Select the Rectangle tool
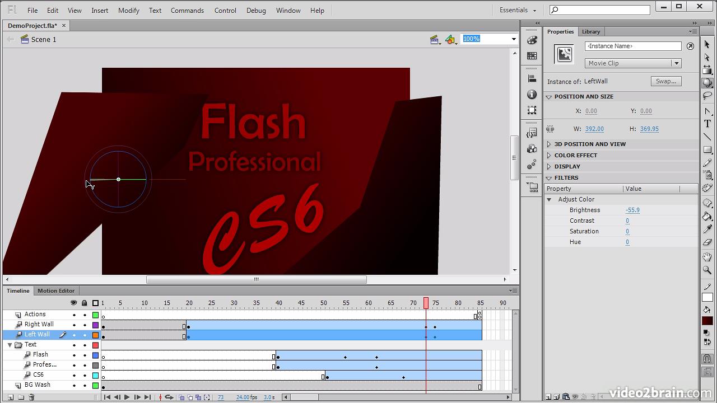The height and width of the screenshot is (403, 717). point(707,149)
